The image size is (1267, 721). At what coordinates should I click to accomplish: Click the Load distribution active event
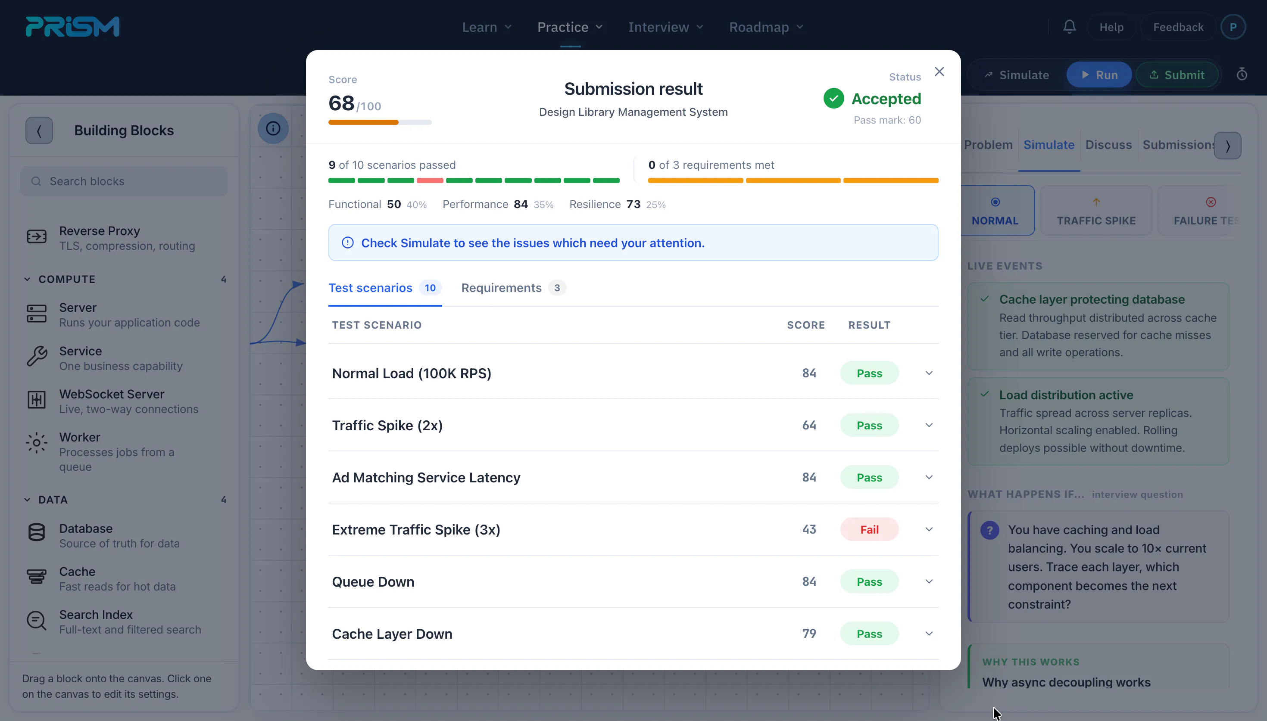click(x=1098, y=421)
